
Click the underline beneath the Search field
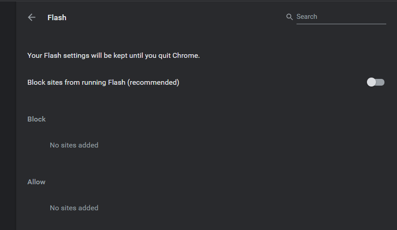pos(341,24)
